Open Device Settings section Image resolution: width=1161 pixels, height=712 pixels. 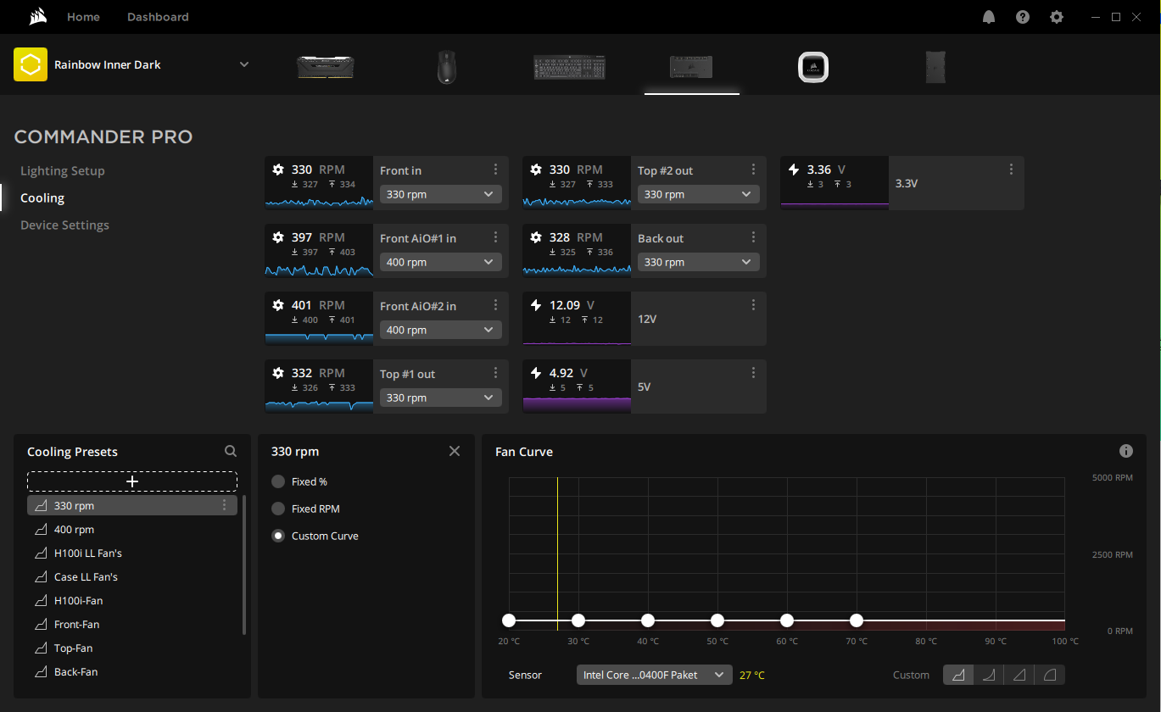pyautogui.click(x=64, y=225)
